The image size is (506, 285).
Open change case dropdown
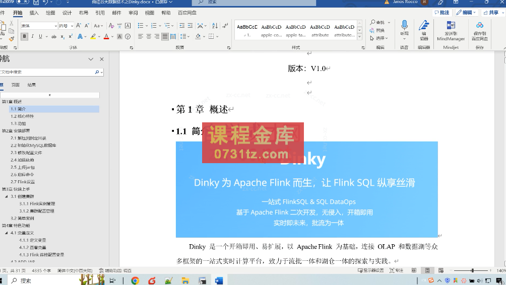tap(98, 26)
